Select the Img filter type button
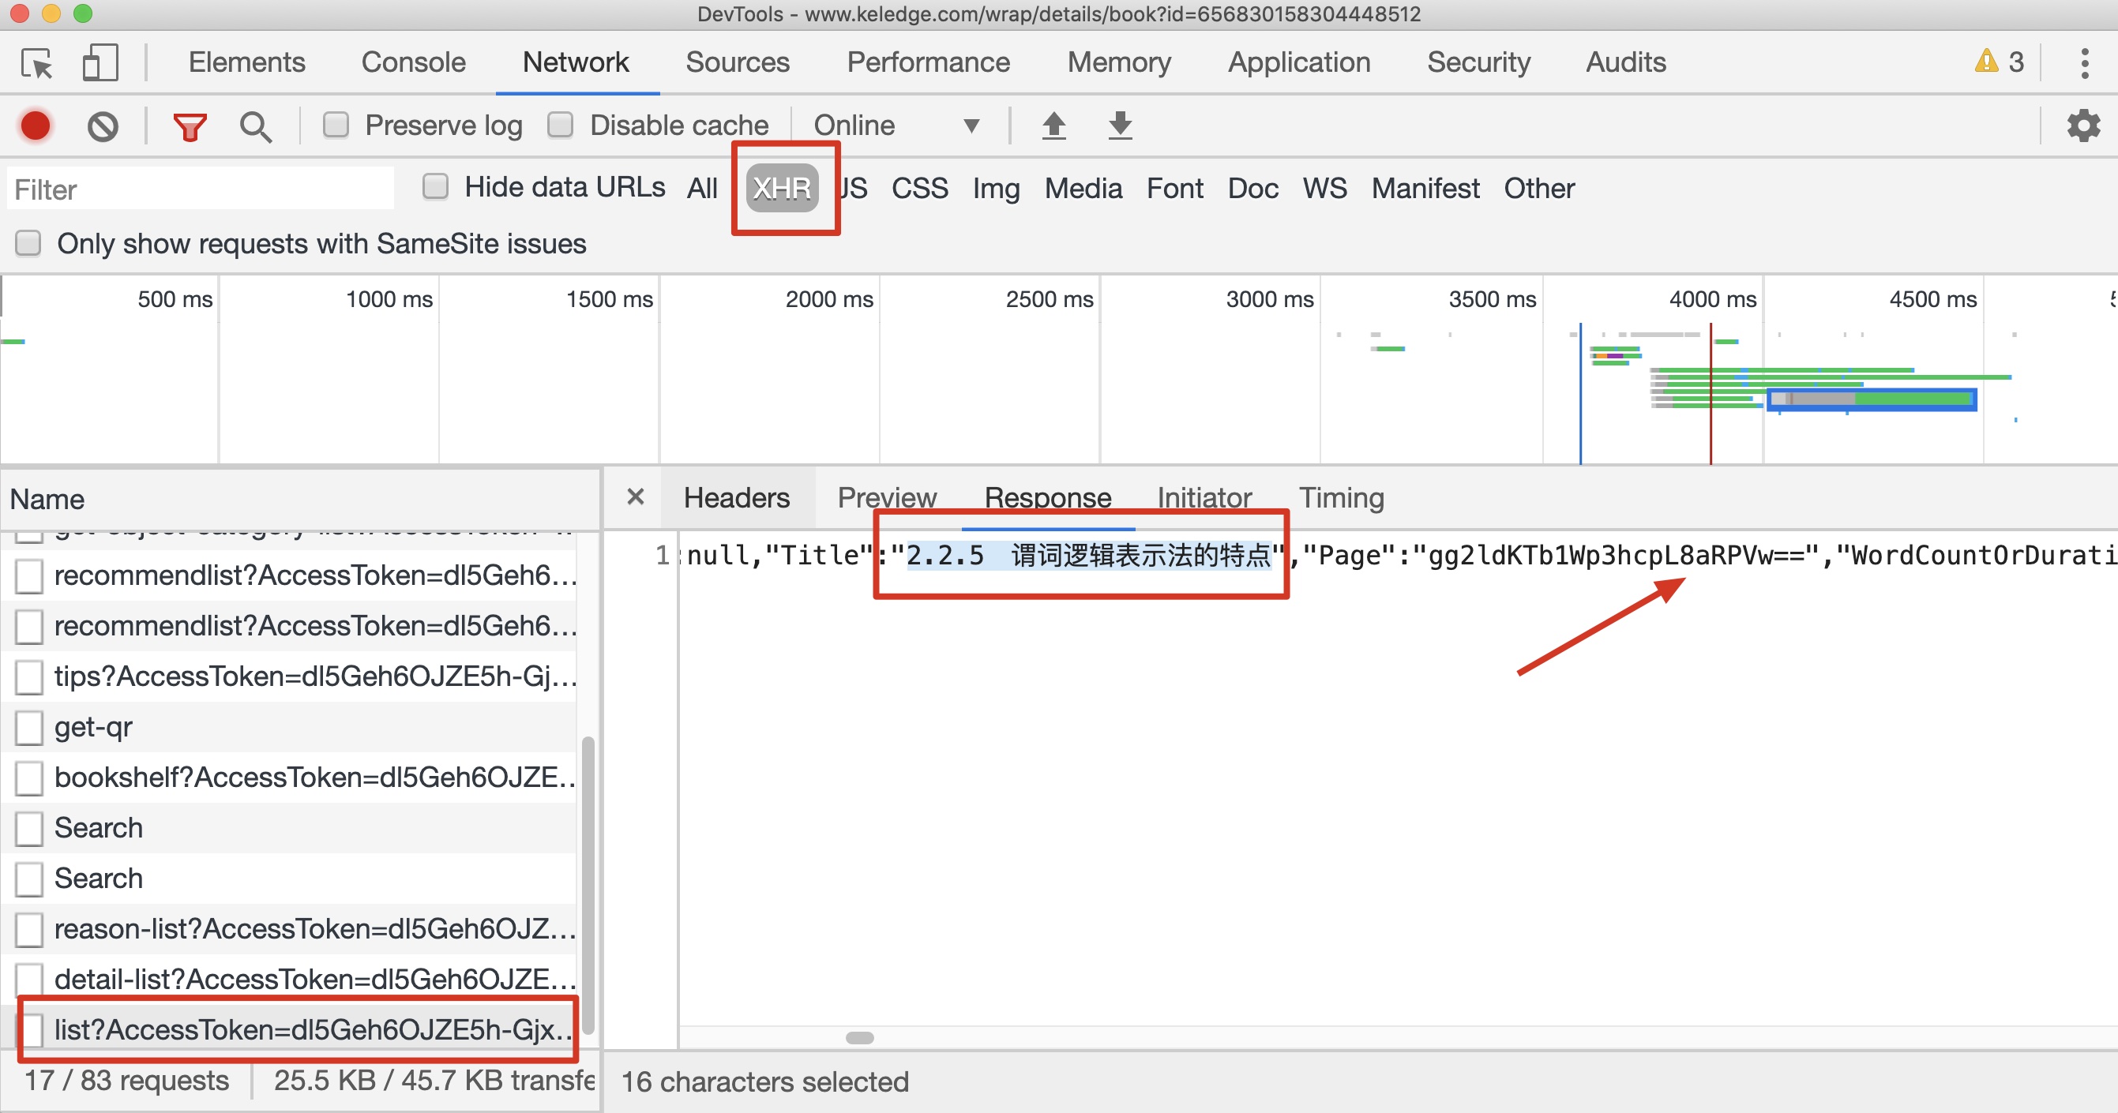2118x1113 pixels. point(996,188)
